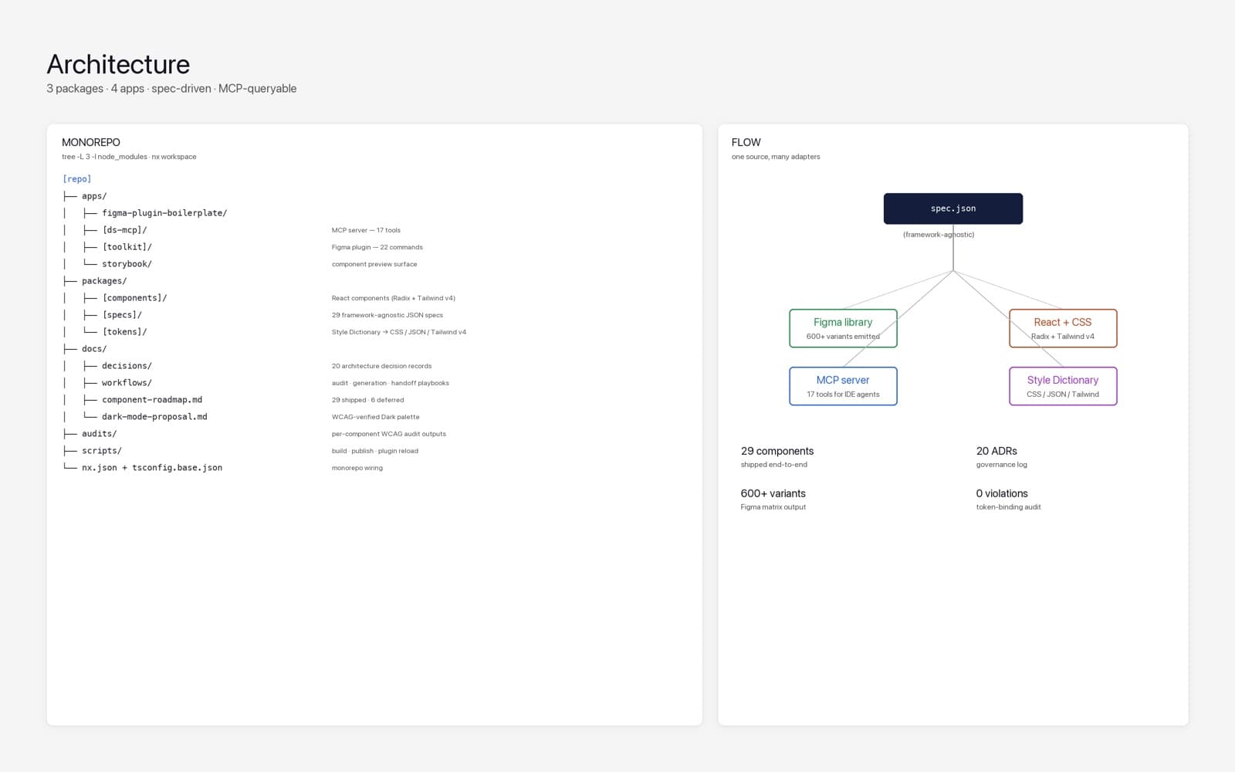
Task: Click 'one source, many adapters' caption
Action: point(776,157)
